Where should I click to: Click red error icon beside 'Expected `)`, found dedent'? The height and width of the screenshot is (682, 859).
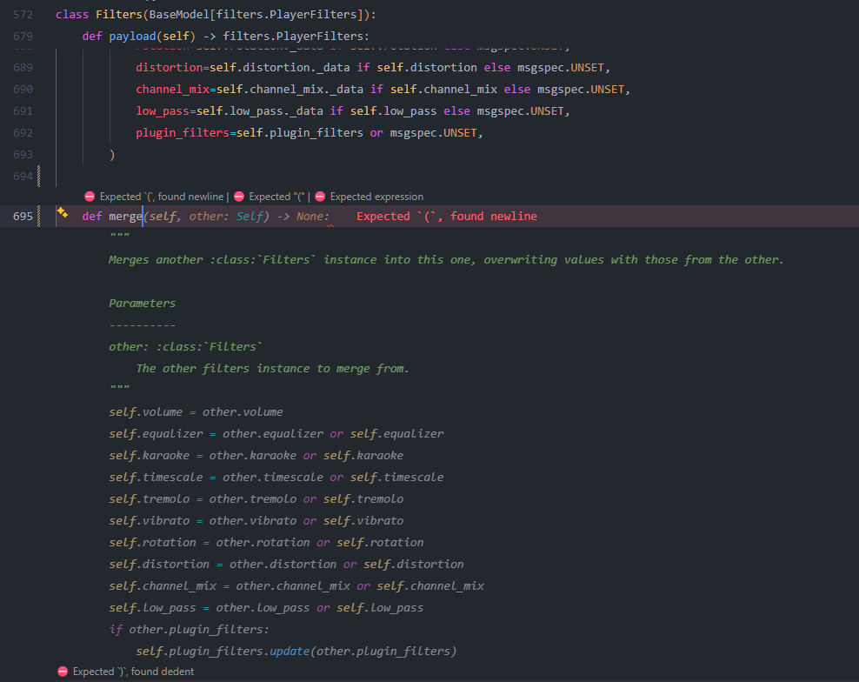[63, 672]
